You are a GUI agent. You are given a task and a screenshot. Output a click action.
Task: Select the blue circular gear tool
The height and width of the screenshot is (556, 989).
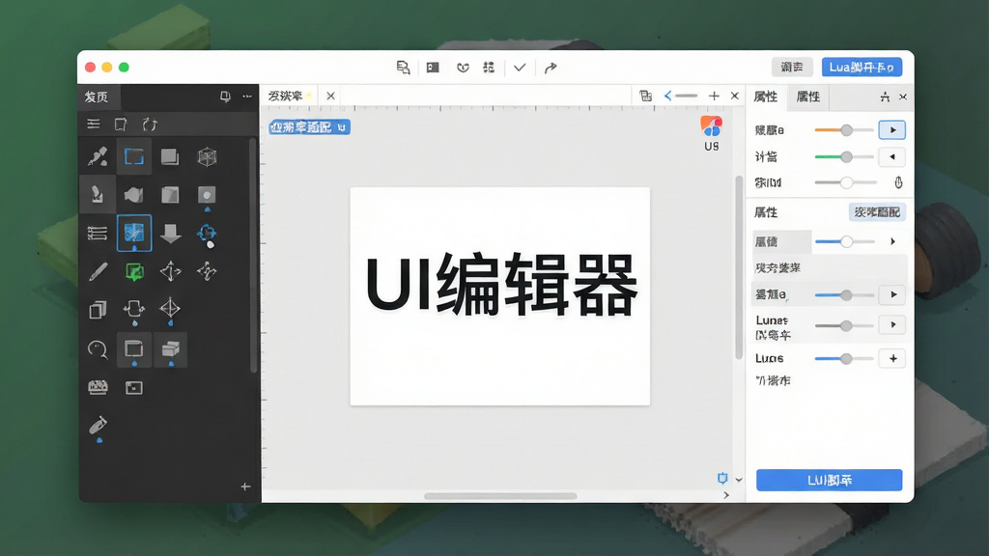(207, 234)
